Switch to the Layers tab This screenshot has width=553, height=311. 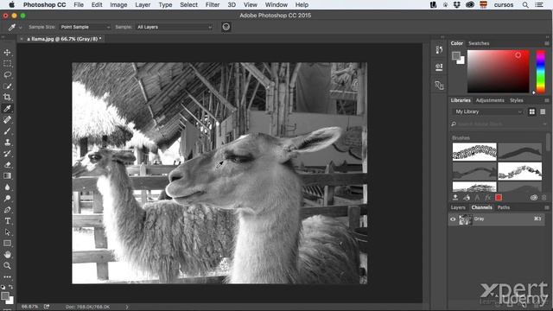coord(458,207)
